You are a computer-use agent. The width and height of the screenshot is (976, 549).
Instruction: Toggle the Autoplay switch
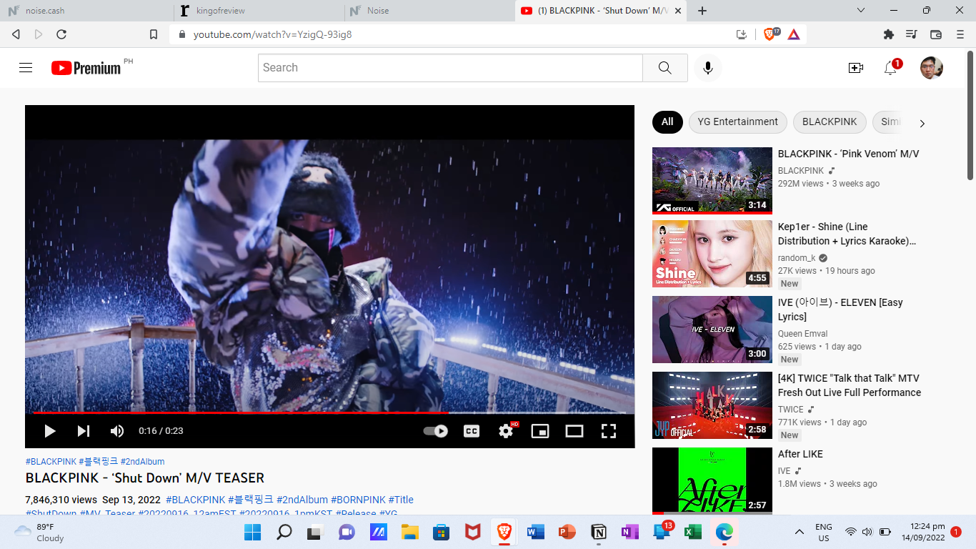pos(435,431)
